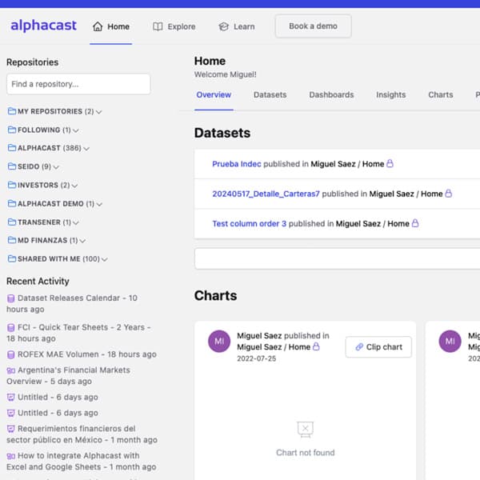Image resolution: width=480 pixels, height=480 pixels.
Task: Expand the Transener (1) chevron
Action: [x=76, y=223]
